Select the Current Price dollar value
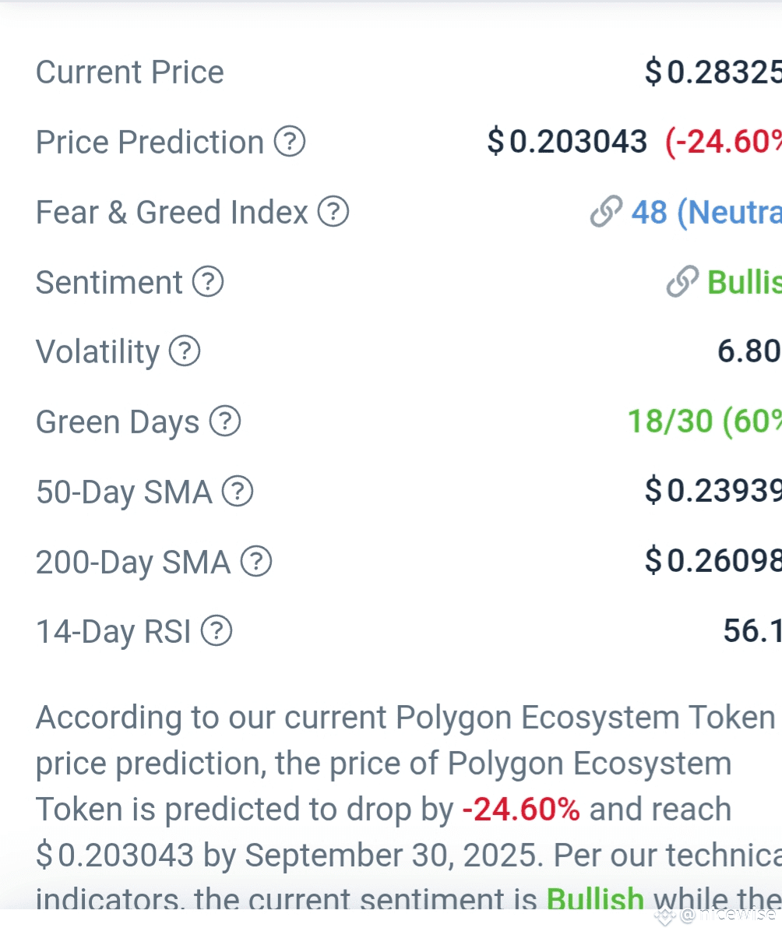The height and width of the screenshot is (935, 782). pos(713,72)
